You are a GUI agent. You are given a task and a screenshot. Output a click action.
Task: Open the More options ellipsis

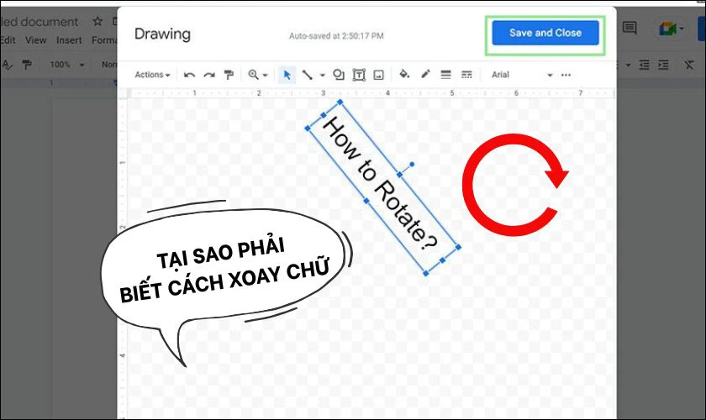click(x=566, y=75)
